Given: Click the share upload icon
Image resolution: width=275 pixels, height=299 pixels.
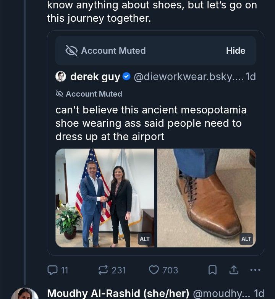Looking at the screenshot, I should click(x=234, y=270).
